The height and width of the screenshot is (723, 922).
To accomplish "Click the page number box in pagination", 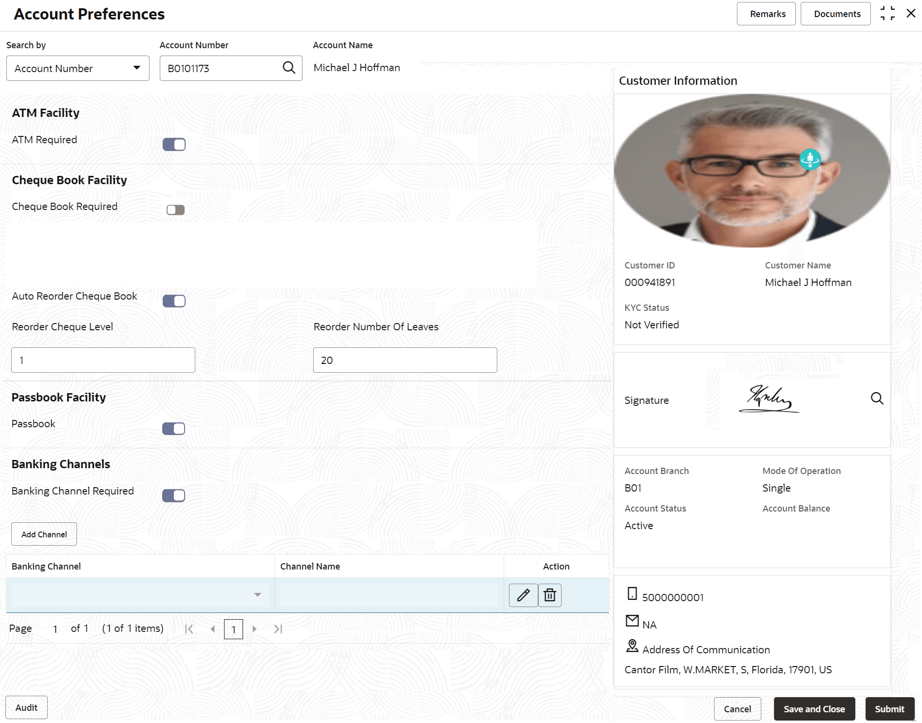I will [x=233, y=629].
